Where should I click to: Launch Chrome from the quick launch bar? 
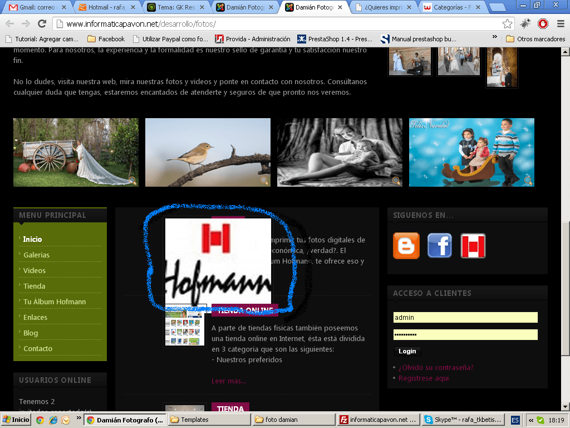[40, 420]
